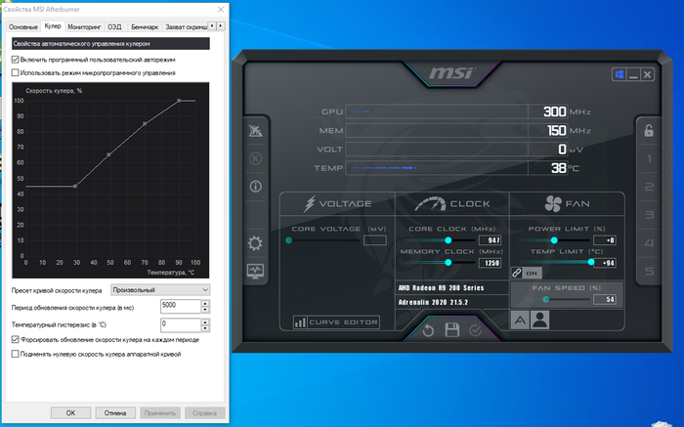Click the Kombustor K icon
Screen dimensions: 684x427
click(256, 158)
